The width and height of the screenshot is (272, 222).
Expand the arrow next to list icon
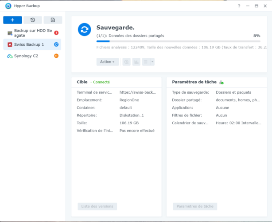pyautogui.click(x=152, y=62)
